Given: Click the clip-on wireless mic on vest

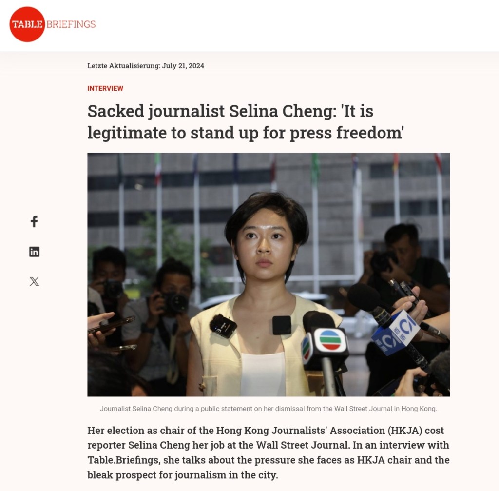Looking at the screenshot, I should click(x=223, y=326).
